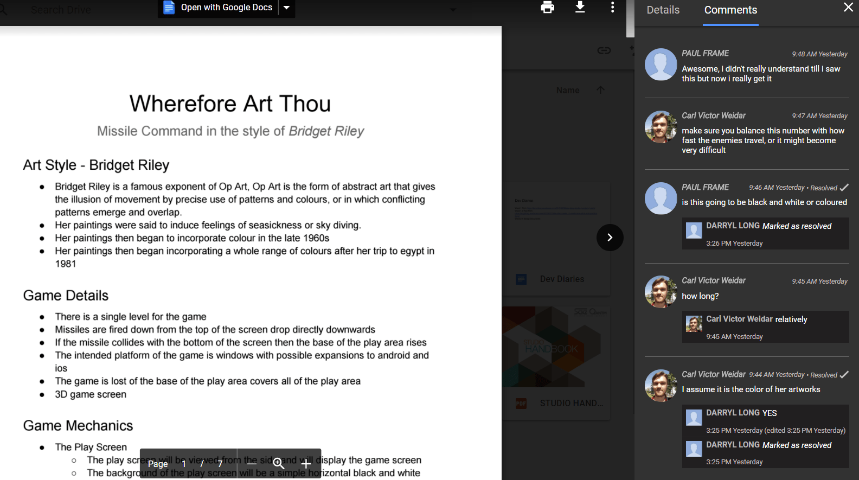Click the current page number field
The image size is (859, 480).
coord(184,464)
